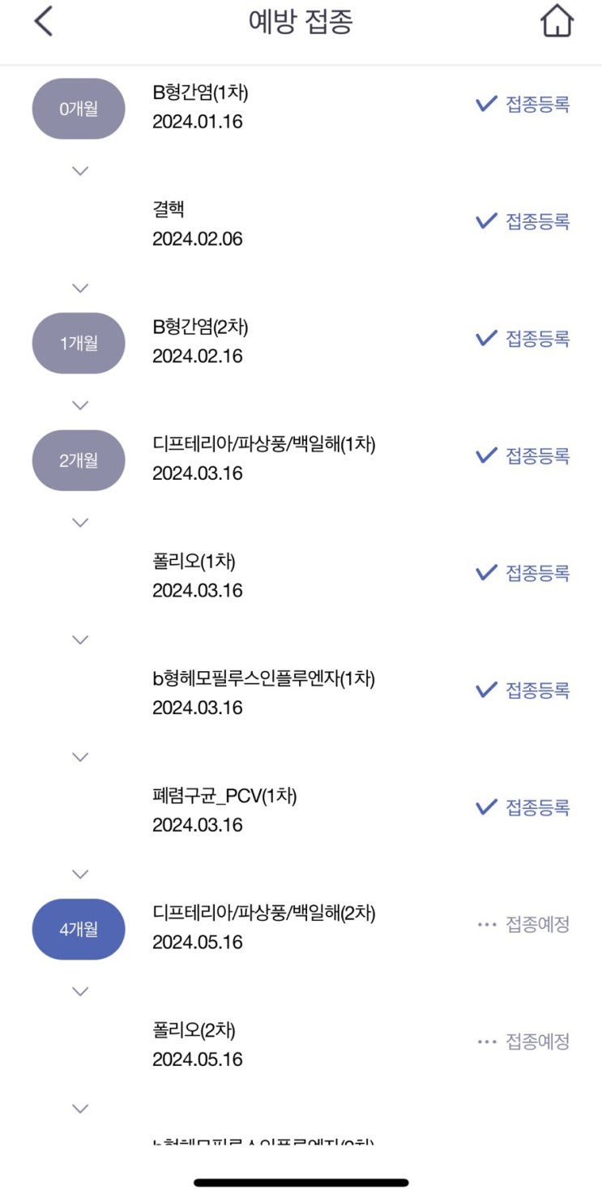Viewport: 602px width, 1189px height.
Task: Expand the chevron below 폴리오(1차)
Action: pyautogui.click(x=79, y=639)
